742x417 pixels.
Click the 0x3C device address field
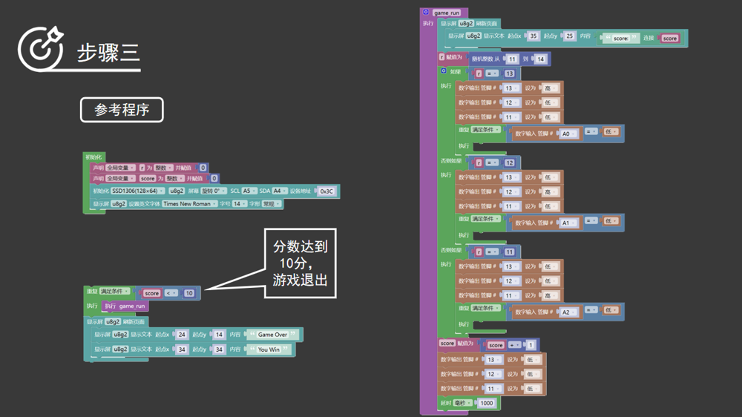tap(326, 191)
